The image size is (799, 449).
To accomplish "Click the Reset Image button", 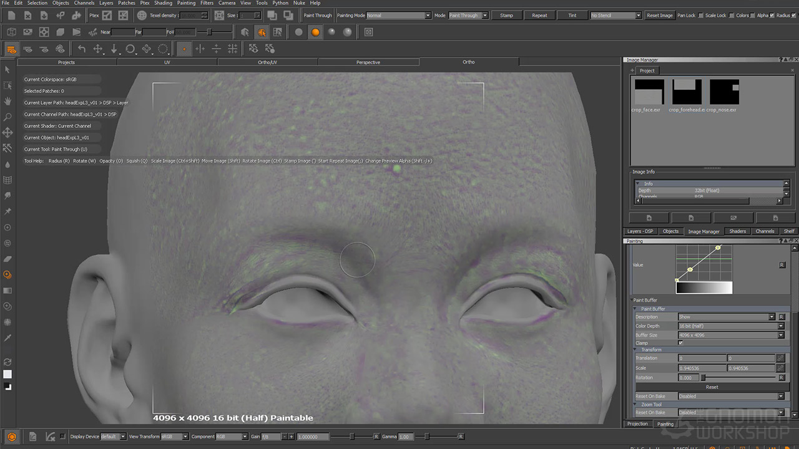I will (x=660, y=16).
